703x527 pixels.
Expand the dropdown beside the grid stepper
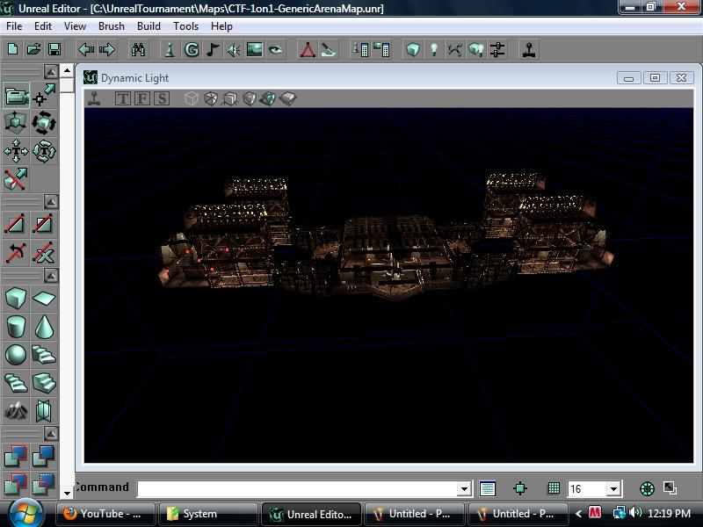tap(615, 488)
